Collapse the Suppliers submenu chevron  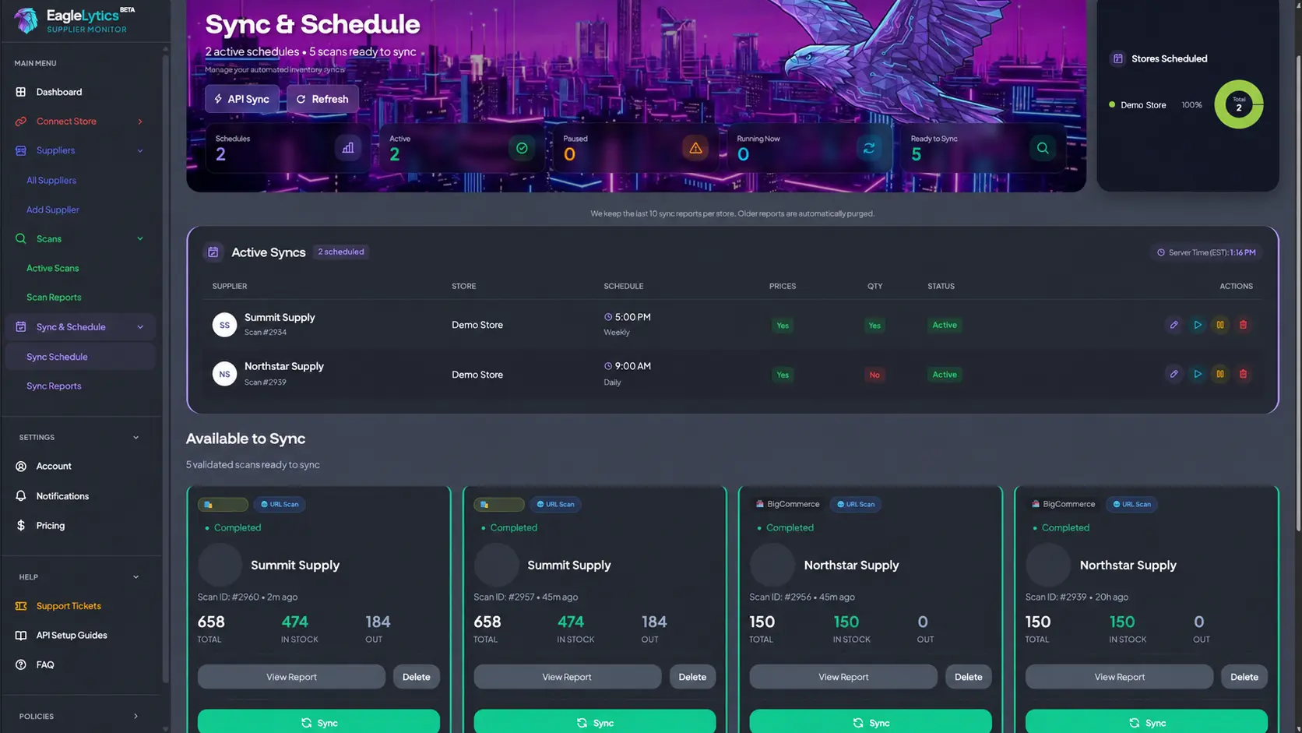(x=140, y=151)
